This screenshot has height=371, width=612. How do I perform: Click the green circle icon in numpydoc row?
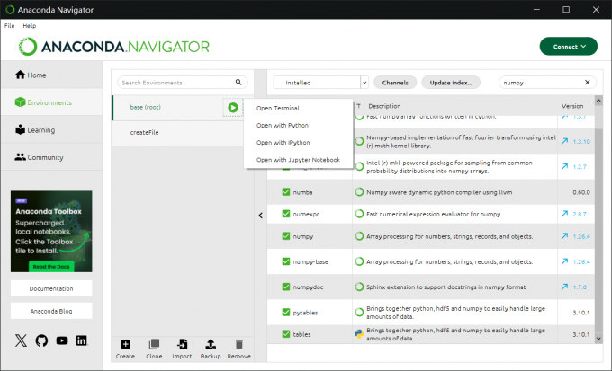(x=359, y=287)
